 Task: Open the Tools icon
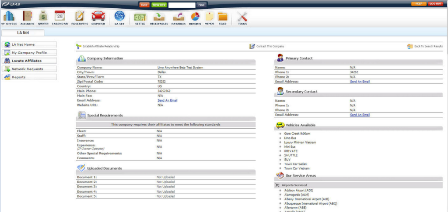(x=242, y=17)
